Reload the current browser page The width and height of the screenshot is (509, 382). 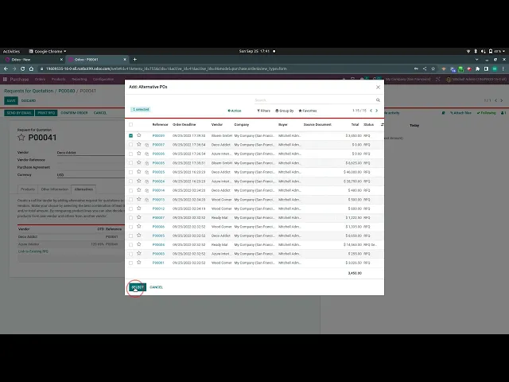point(23,69)
